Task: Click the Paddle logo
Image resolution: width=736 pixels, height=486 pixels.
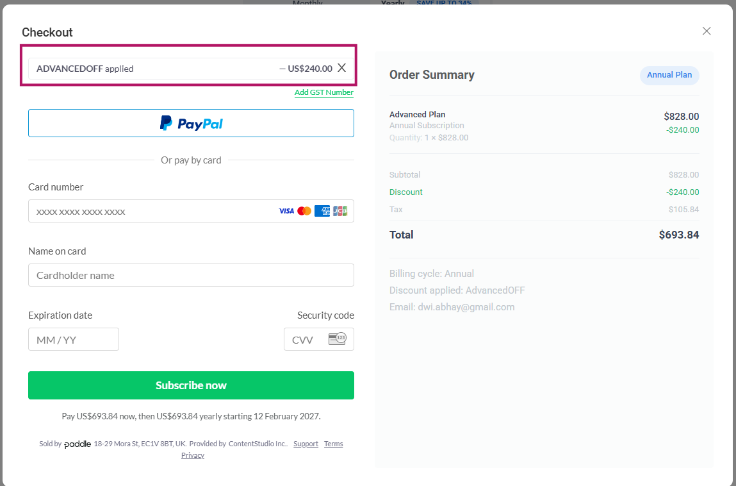Action: [x=78, y=443]
